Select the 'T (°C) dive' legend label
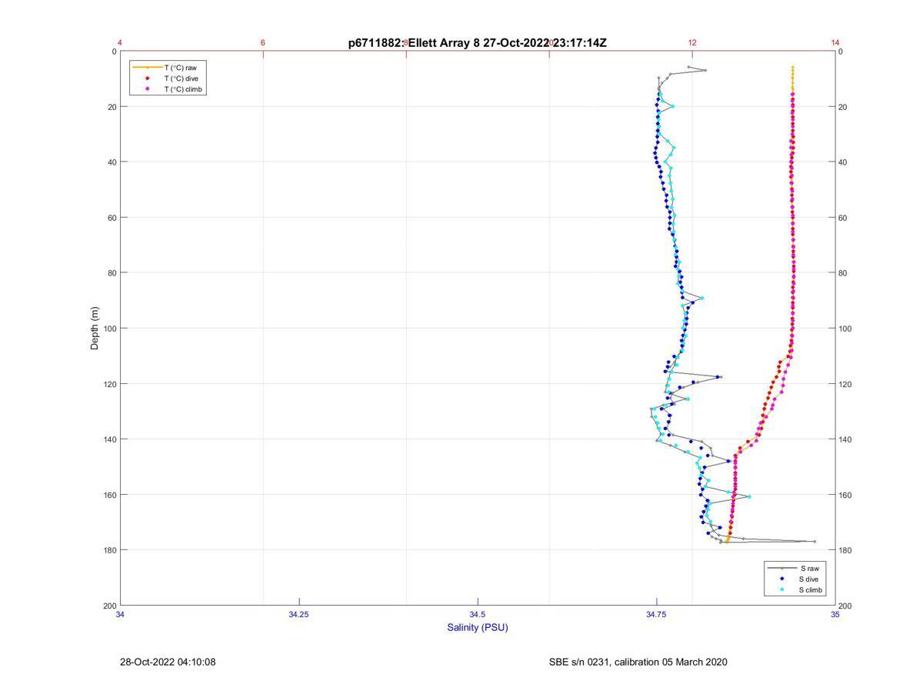This screenshot has width=923, height=681. (182, 78)
